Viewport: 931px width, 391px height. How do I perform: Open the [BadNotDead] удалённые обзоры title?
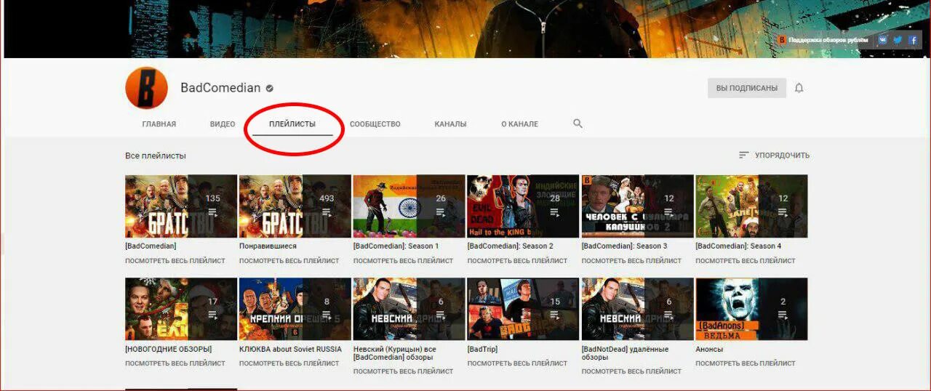(x=626, y=353)
